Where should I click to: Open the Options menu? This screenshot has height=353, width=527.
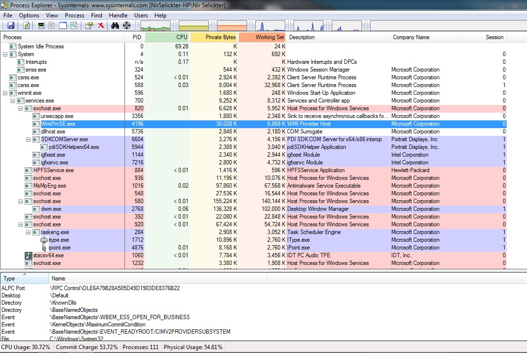29,15
